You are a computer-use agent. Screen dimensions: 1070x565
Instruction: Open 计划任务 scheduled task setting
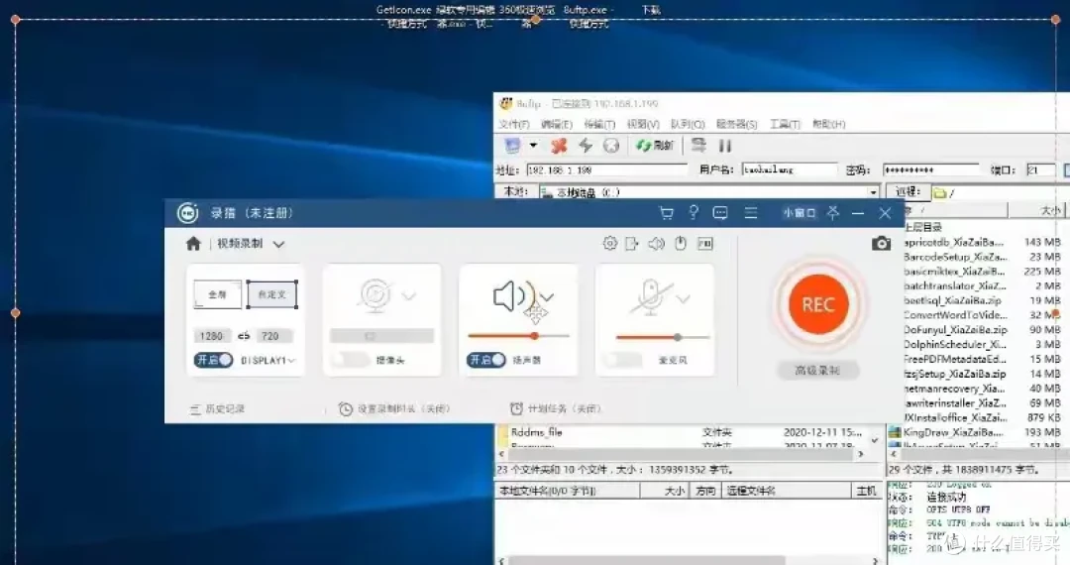(556, 408)
